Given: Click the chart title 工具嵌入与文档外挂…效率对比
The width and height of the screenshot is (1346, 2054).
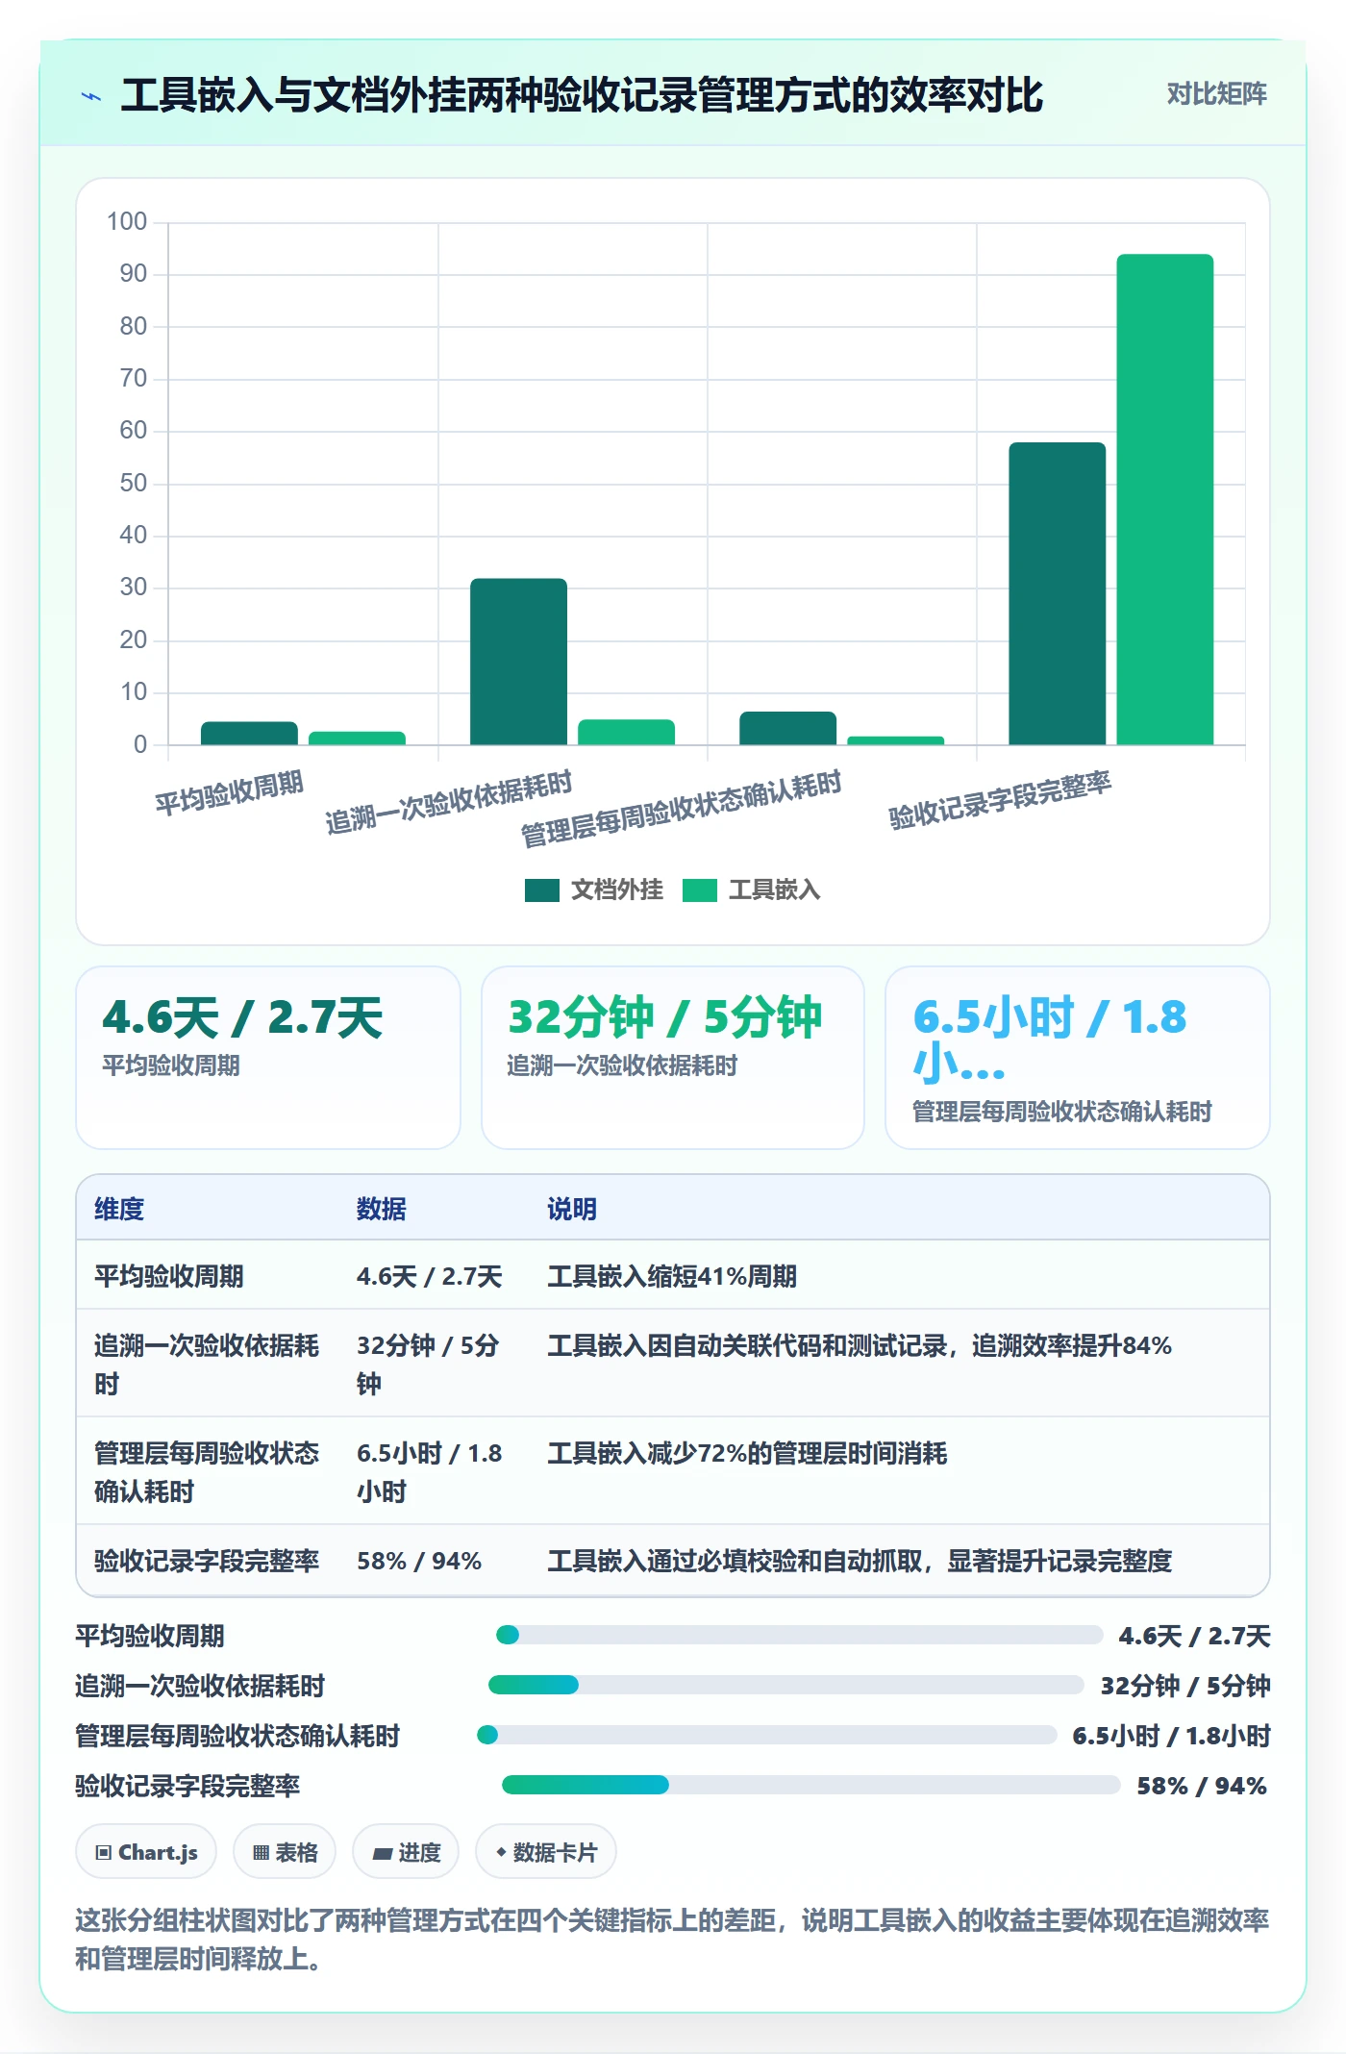Looking at the screenshot, I should click(582, 95).
